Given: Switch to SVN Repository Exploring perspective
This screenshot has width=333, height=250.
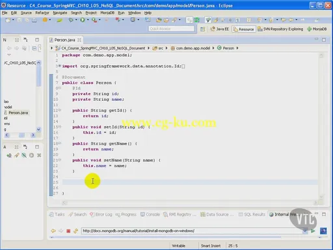Looking at the screenshot, I should pos(280,29).
